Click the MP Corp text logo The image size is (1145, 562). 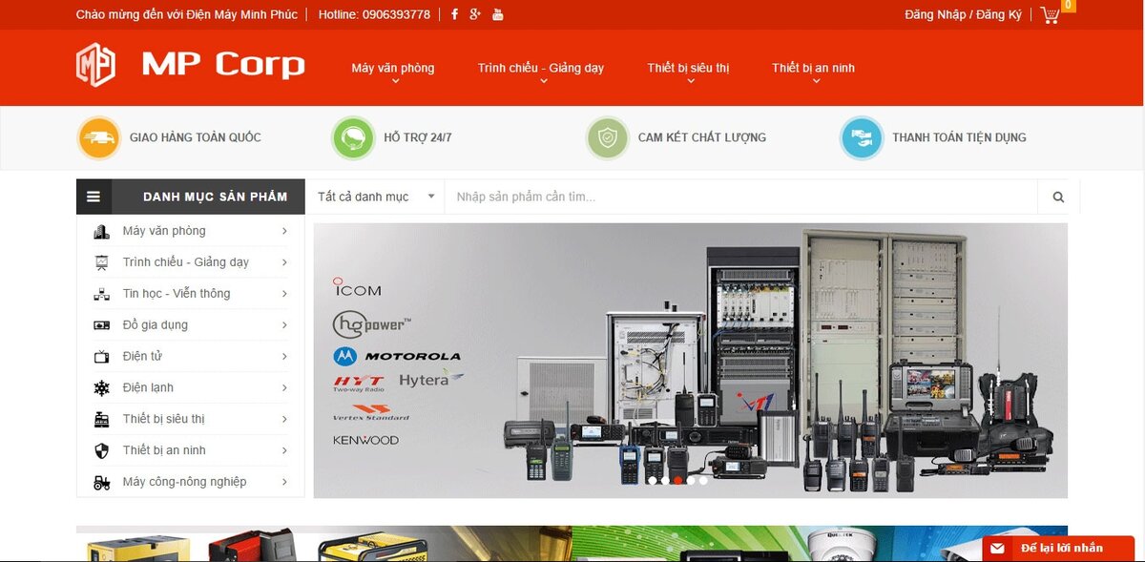pyautogui.click(x=223, y=65)
